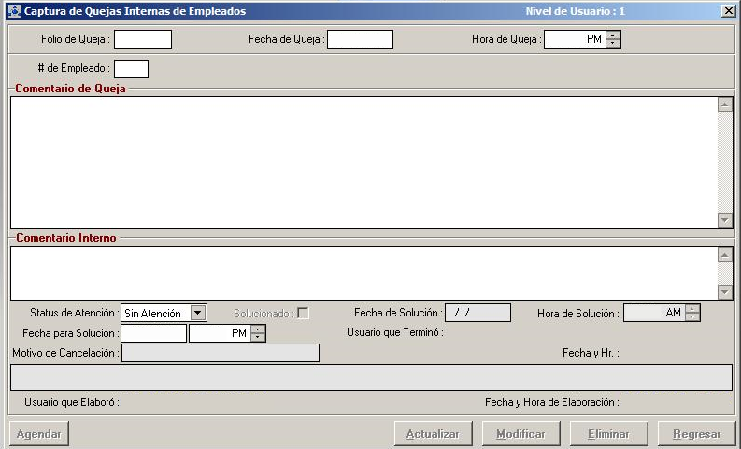This screenshot has height=449, width=741.
Task: Close the Captura de Quejas window
Action: pyautogui.click(x=728, y=11)
